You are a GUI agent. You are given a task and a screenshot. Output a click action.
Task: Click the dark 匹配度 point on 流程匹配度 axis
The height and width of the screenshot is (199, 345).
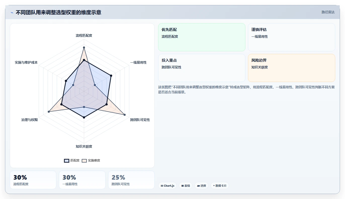(x=84, y=60)
